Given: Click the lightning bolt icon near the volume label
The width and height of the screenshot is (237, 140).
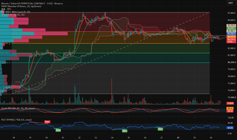Looking at the screenshot, I should pyautogui.click(x=219, y=103).
